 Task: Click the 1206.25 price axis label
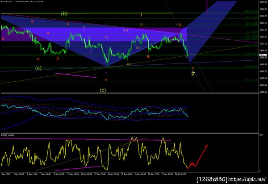[264, 37]
